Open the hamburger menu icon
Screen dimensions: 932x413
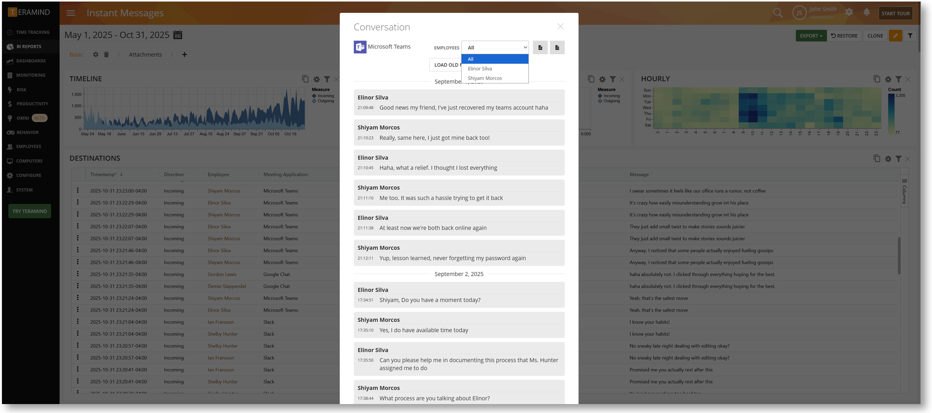click(x=71, y=13)
